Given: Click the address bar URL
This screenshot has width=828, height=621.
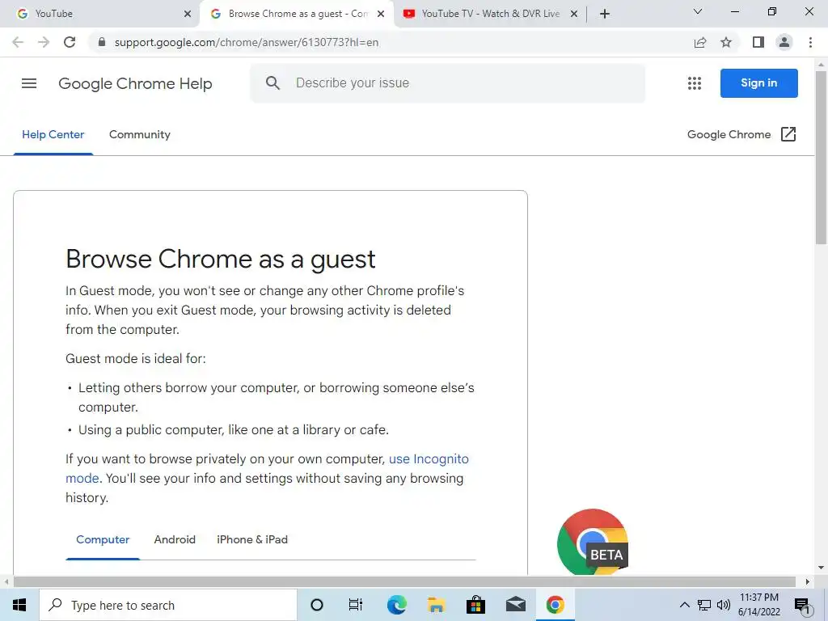Looking at the screenshot, I should [x=246, y=42].
